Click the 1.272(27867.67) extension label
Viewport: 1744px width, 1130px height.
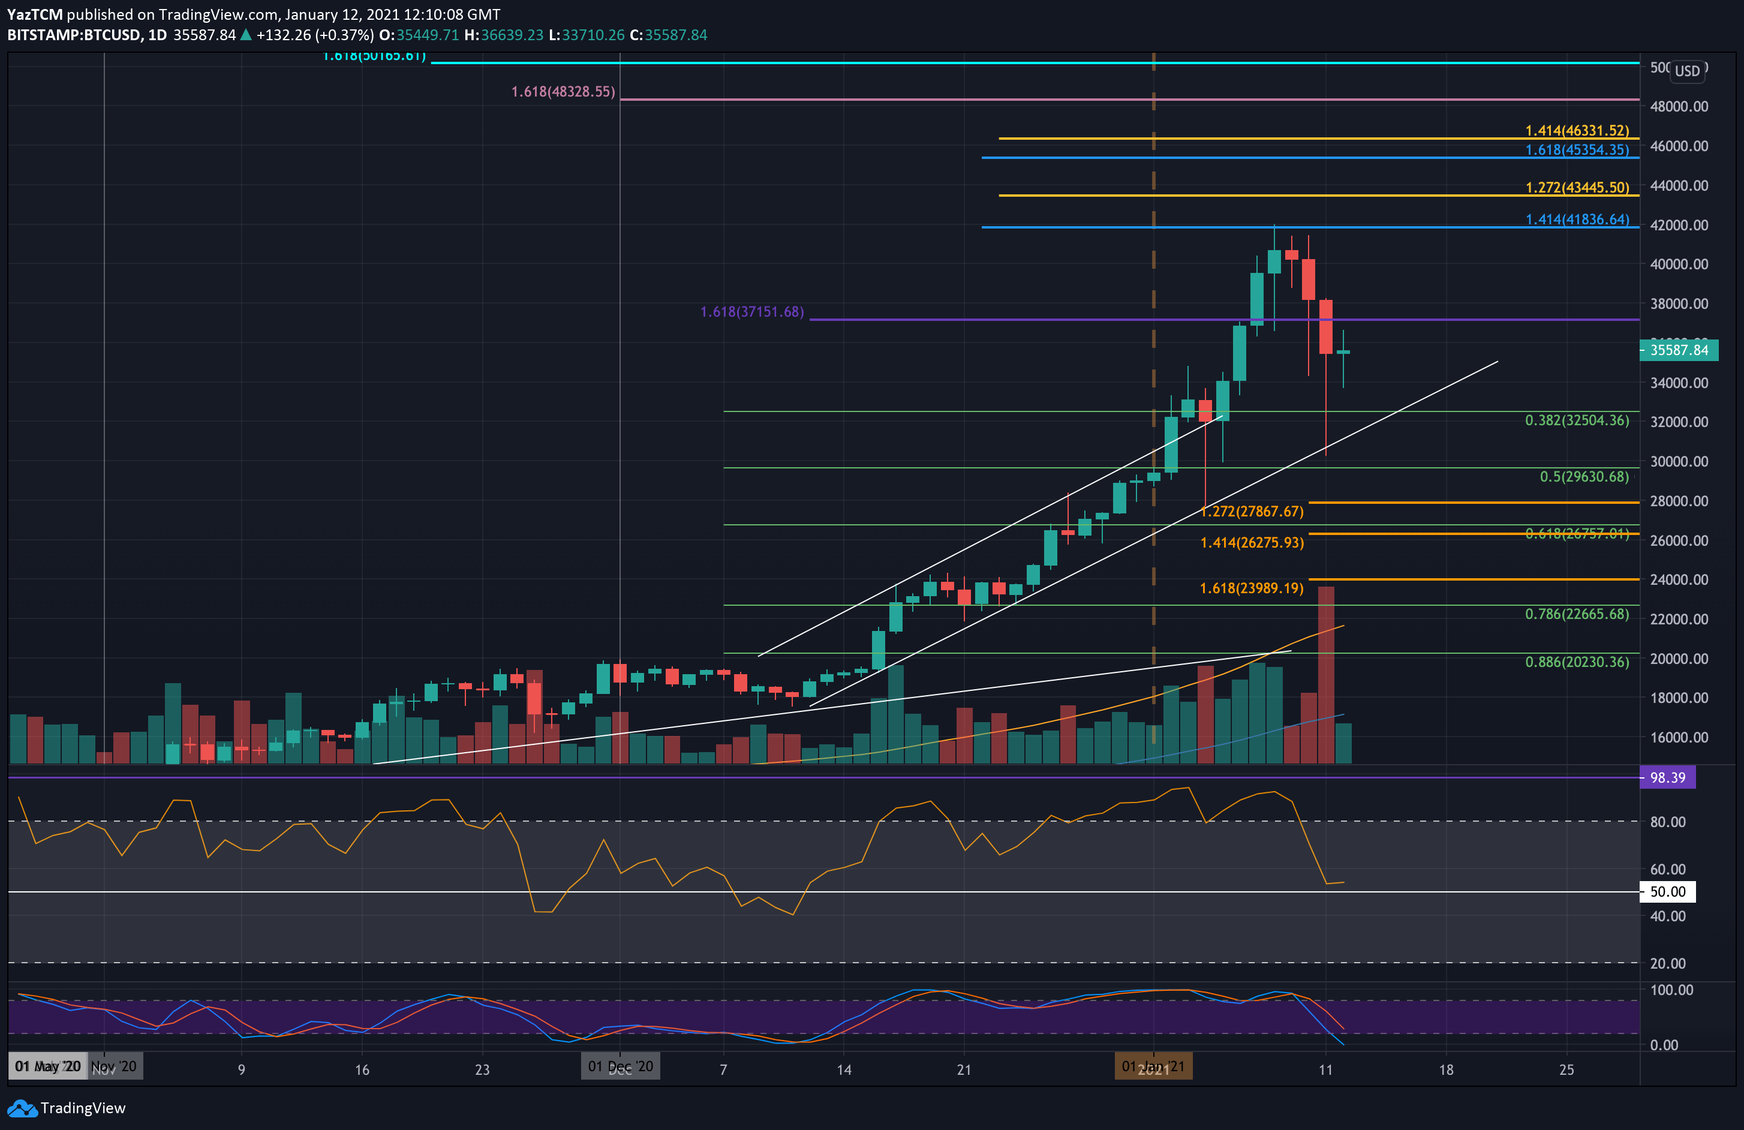(x=1252, y=512)
